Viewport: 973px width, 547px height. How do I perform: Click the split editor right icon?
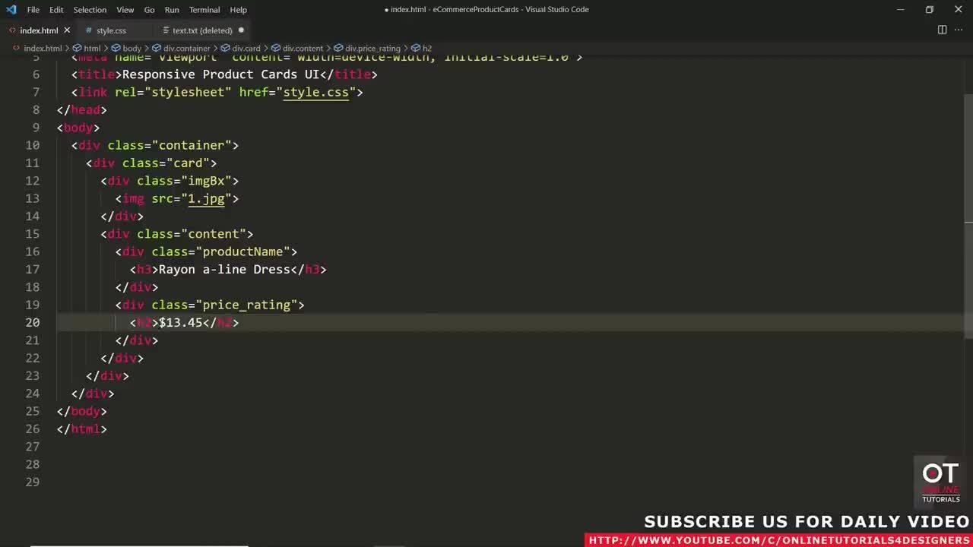[x=942, y=30]
